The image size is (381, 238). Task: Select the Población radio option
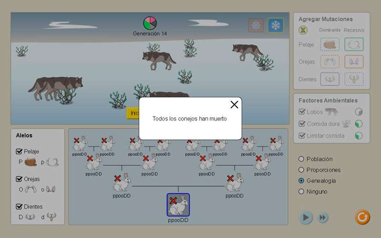click(301, 159)
